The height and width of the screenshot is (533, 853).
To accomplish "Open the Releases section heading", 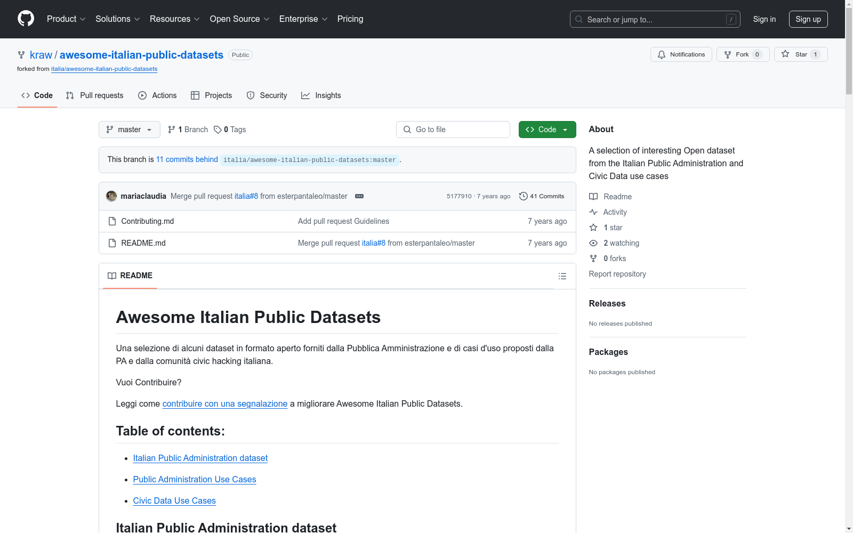I will coord(607,303).
